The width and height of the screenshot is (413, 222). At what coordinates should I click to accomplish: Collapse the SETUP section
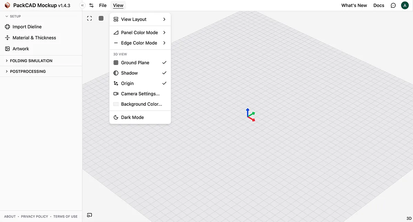click(x=13, y=16)
